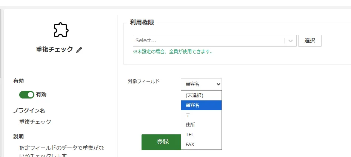Click the ※未設定の場合、全員が使用できます。 note
The height and width of the screenshot is (157, 351).
[172, 52]
